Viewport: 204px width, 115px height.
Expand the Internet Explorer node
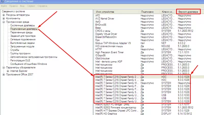(x=8, y=71)
